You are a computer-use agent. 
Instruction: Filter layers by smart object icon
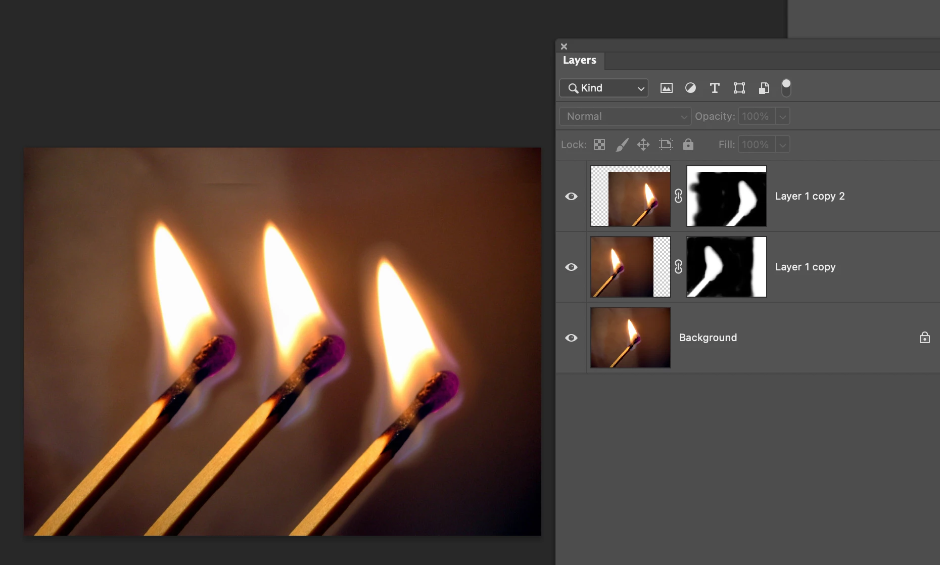click(764, 88)
